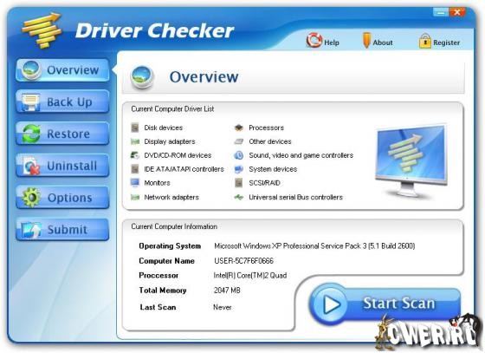This screenshot has height=353, width=485.
Task: Open the Options section
Action: pyautogui.click(x=62, y=198)
